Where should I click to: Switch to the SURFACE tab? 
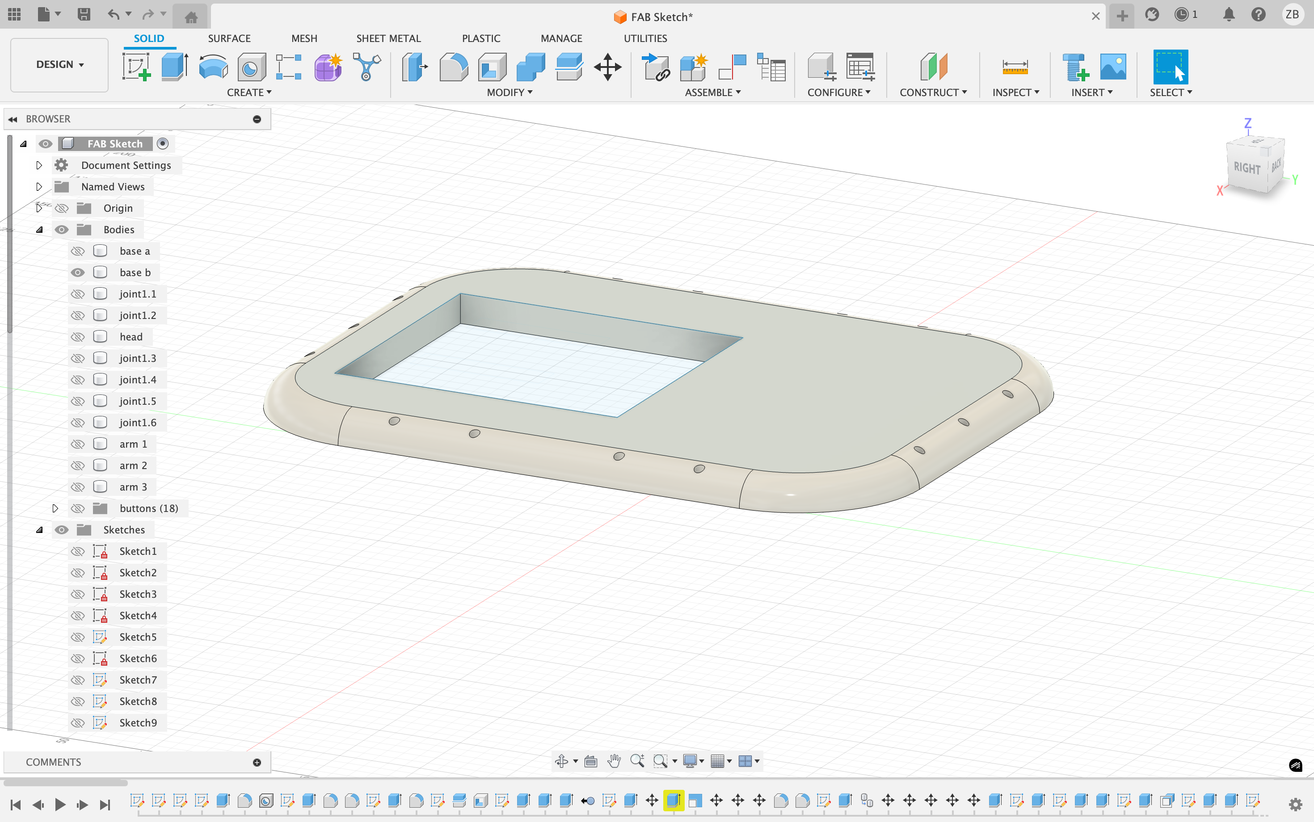tap(229, 38)
